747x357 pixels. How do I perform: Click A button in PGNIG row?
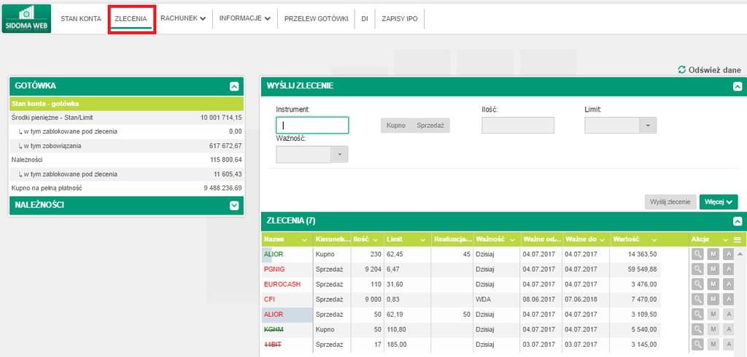[729, 270]
